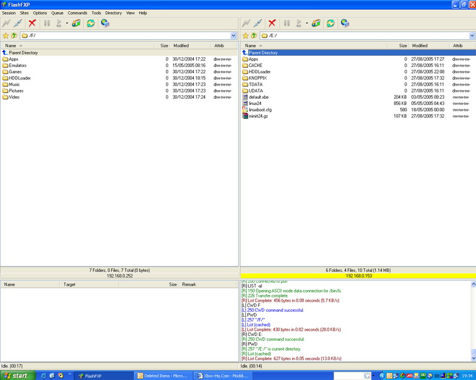Viewport: 476px width, 380px height.
Task: Select Parent Directory in the left pane
Action: click(23, 53)
